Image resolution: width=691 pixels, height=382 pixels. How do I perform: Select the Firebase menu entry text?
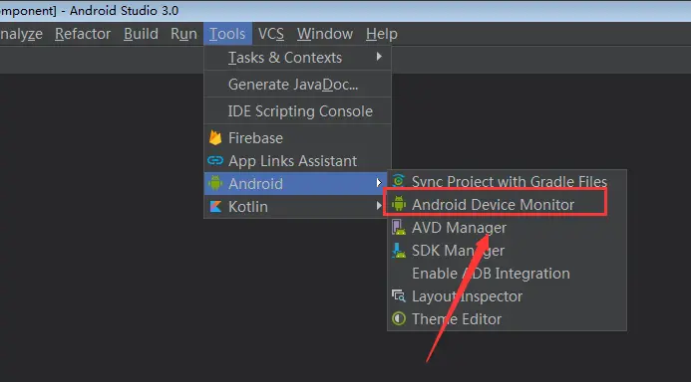click(x=255, y=138)
